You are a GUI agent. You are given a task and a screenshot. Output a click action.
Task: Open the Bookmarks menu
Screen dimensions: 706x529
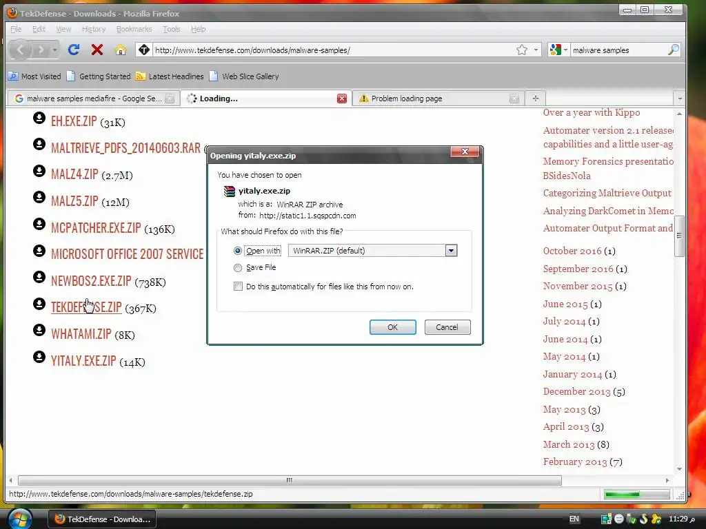click(x=134, y=29)
